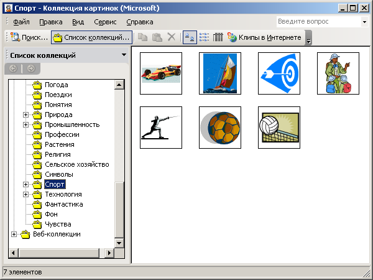Screen dimensions: 373x280
Task: Click tree scroll down arrow
Action: coord(119,243)
